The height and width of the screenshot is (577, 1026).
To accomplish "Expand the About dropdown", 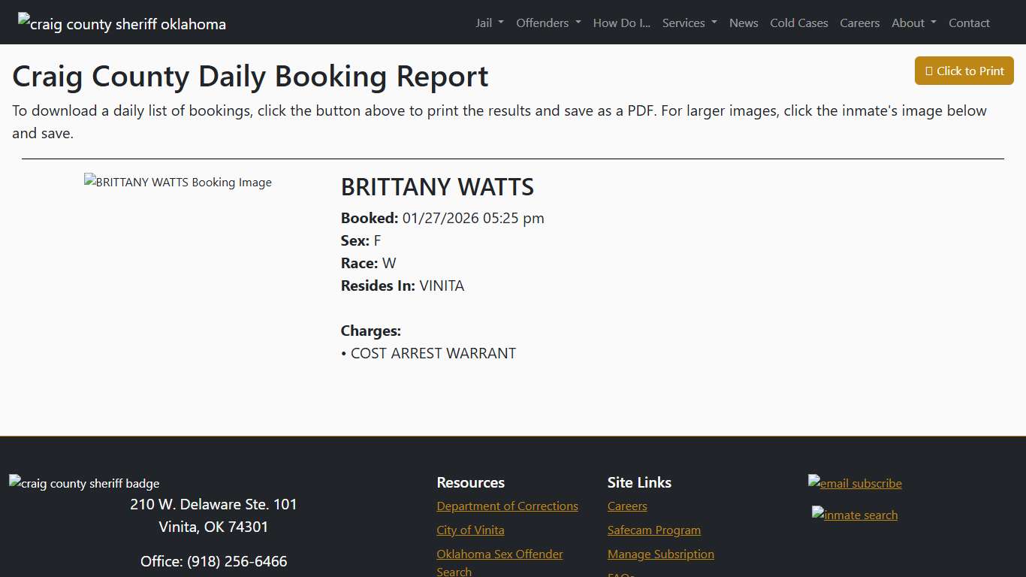I will point(913,23).
